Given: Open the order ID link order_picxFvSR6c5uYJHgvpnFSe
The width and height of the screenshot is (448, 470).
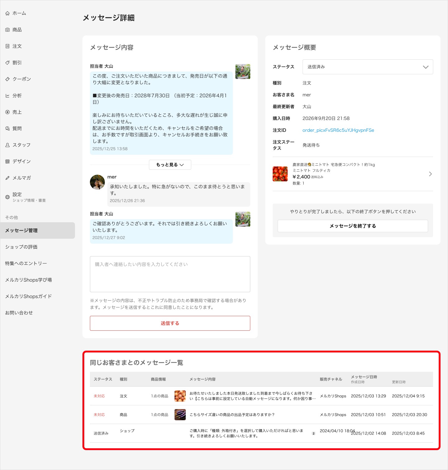Looking at the screenshot, I should [x=338, y=130].
